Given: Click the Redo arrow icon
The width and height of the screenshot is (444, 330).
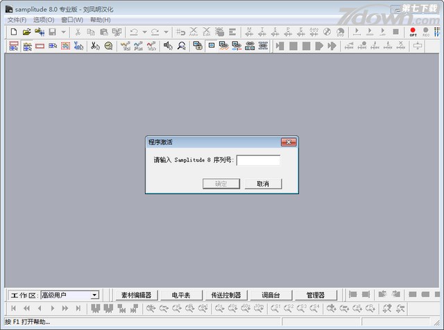Looking at the screenshot, I should 155,32.
